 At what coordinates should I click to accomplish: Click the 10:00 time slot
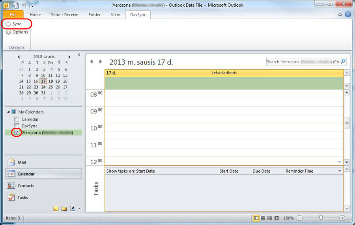pos(224,127)
